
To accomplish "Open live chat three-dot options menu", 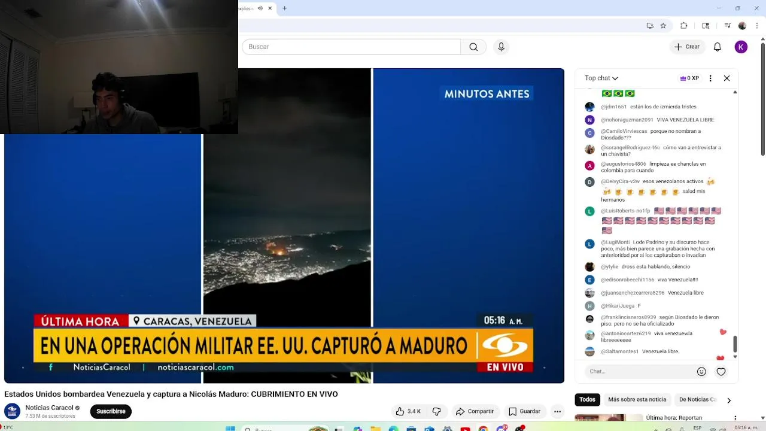I will [x=710, y=78].
